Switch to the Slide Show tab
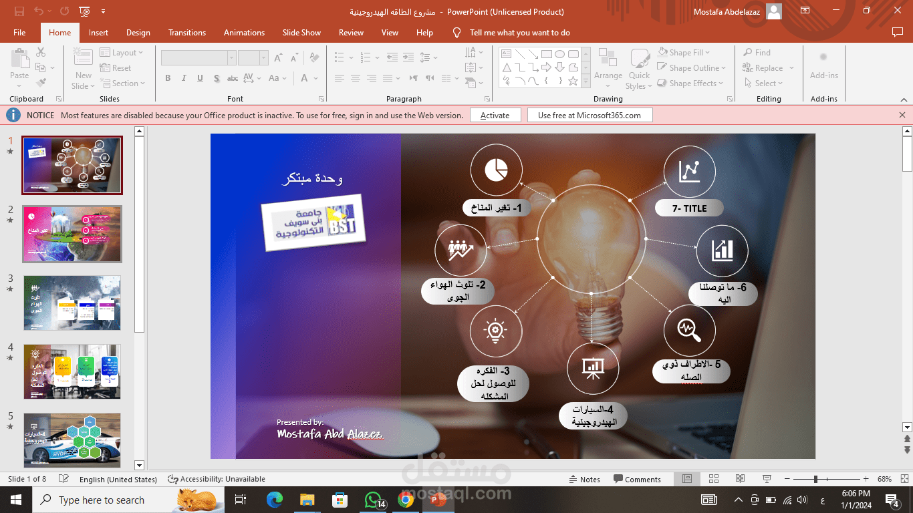Screen dimensions: 913x513 click(x=301, y=32)
